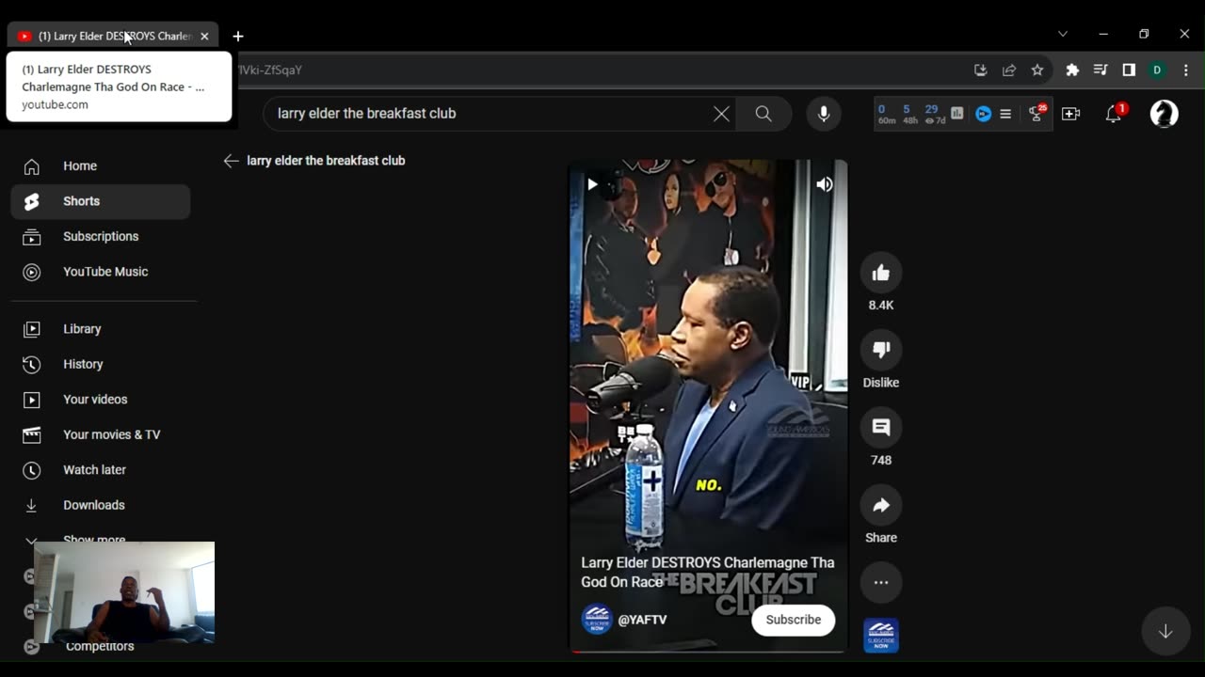Click the search magnifier button
Screen dimensions: 1205x677
[x=763, y=114]
